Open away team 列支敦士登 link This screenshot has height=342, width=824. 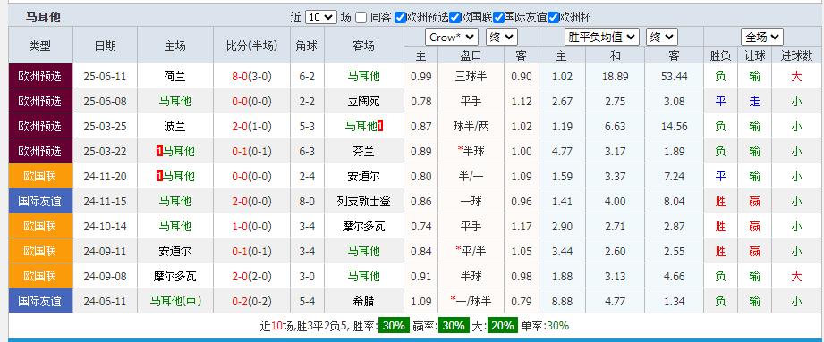pyautogui.click(x=363, y=201)
